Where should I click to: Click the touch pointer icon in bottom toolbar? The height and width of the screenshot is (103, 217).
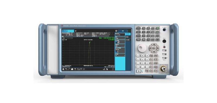point(107,69)
